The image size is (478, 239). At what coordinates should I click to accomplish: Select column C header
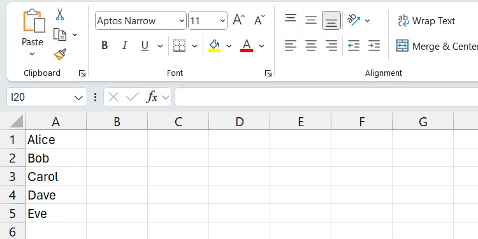178,122
